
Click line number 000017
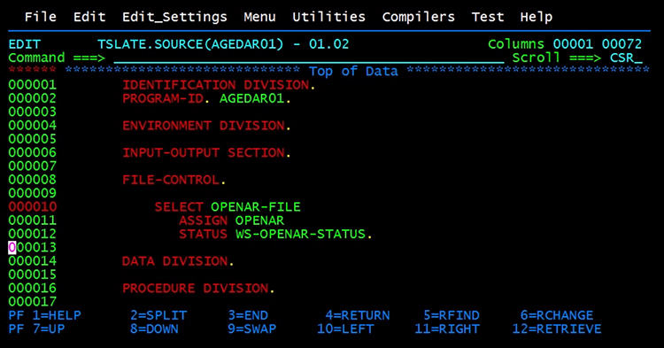tap(33, 302)
